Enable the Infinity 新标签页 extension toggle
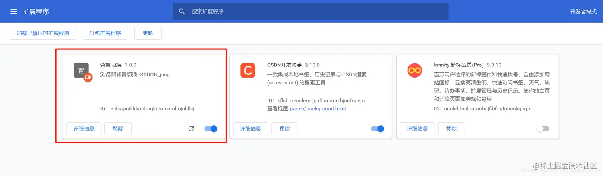 pos(543,129)
